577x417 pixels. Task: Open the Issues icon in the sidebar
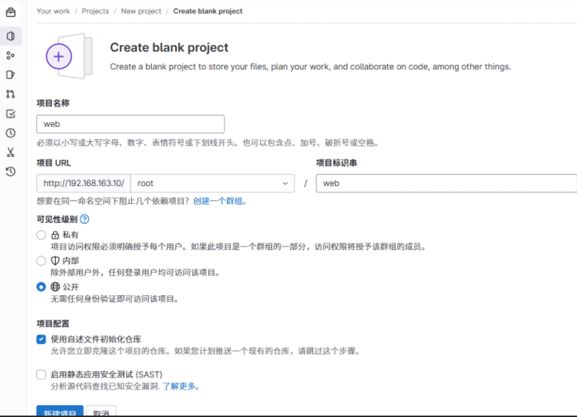coord(11,75)
